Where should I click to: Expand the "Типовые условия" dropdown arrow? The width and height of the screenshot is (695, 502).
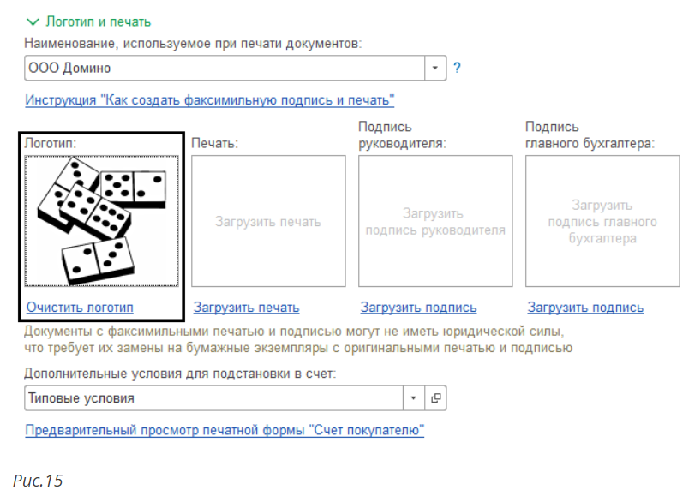pyautogui.click(x=415, y=398)
